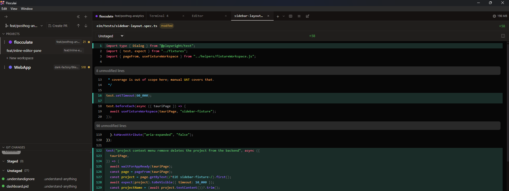The height and width of the screenshot is (191, 509).
Task: Close the sidebar-layout tab
Action: [268, 16]
